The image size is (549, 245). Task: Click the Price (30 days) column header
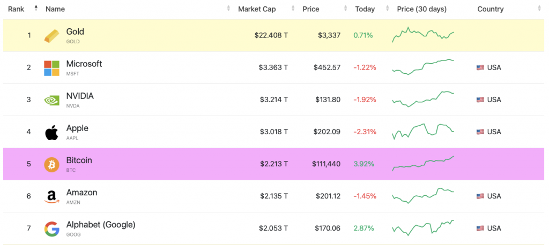click(x=421, y=9)
